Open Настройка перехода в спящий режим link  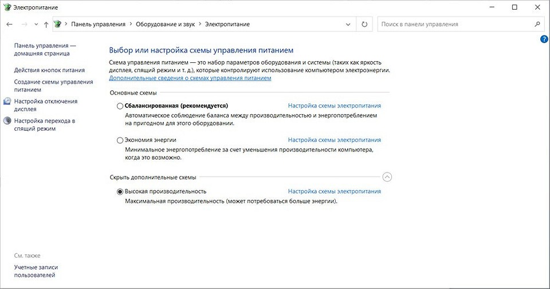pyautogui.click(x=45, y=125)
